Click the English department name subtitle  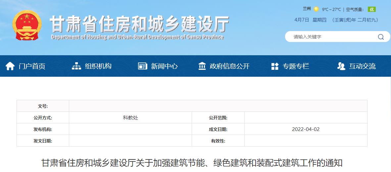click(137, 37)
